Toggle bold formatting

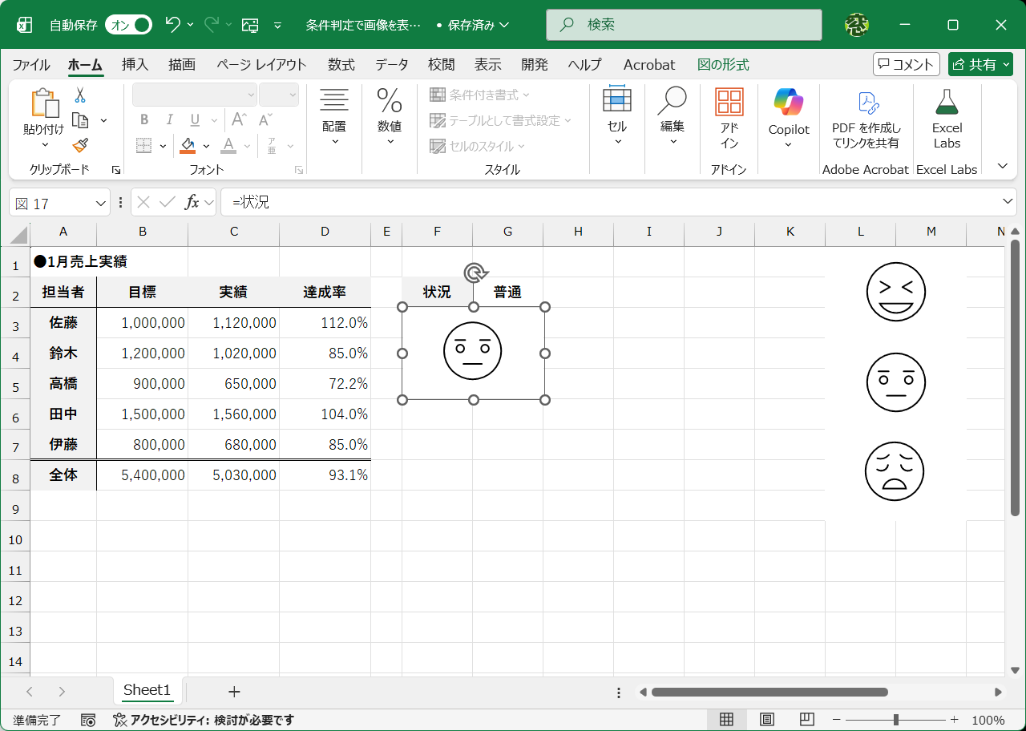point(144,119)
